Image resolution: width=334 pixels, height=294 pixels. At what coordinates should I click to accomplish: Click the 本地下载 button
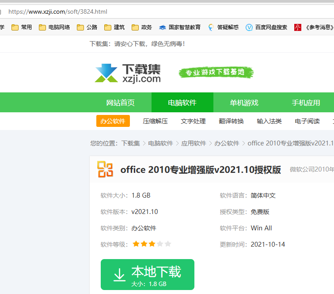click(148, 275)
